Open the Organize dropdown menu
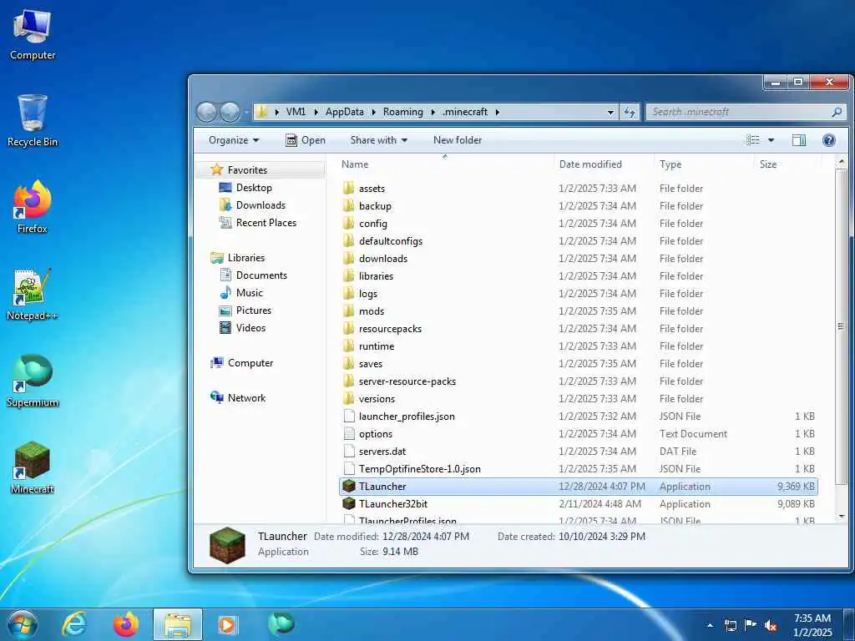Viewport: 855px width, 641px height. 234,140
